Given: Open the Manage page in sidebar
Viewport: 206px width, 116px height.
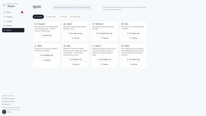Looking at the screenshot, I should click(13, 26).
